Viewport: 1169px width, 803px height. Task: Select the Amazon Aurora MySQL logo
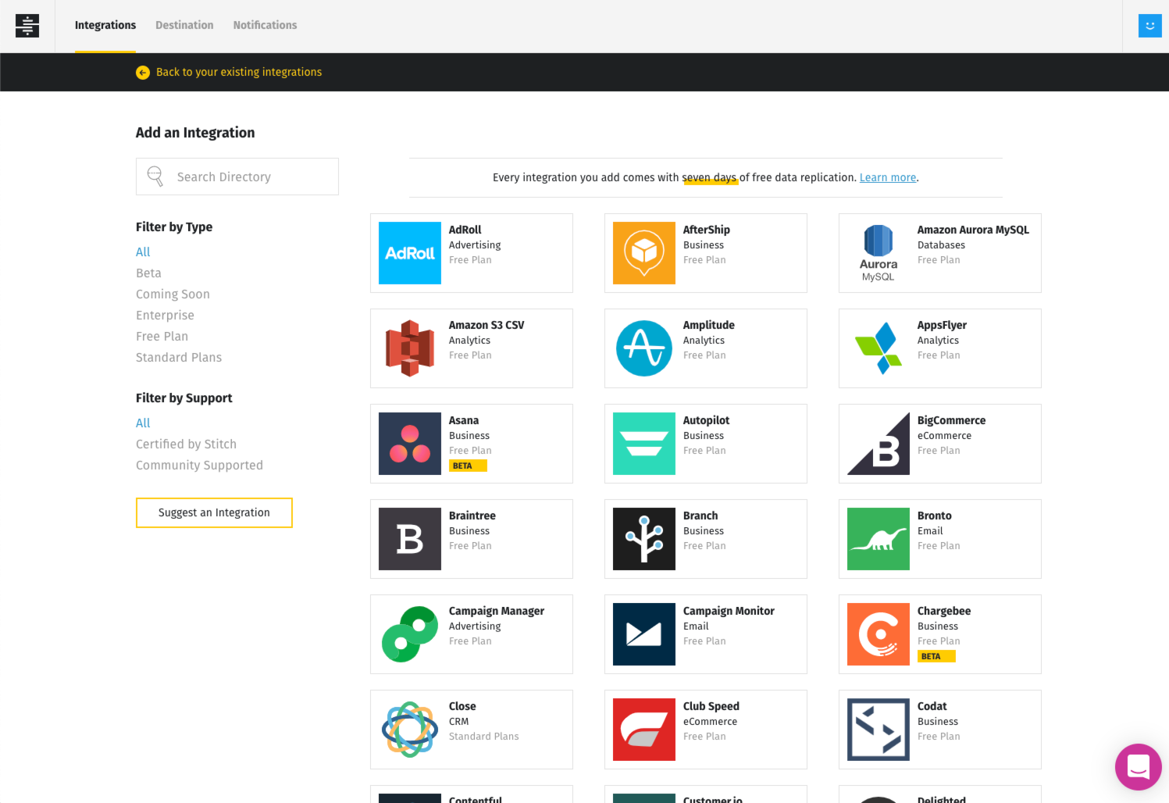click(x=879, y=253)
